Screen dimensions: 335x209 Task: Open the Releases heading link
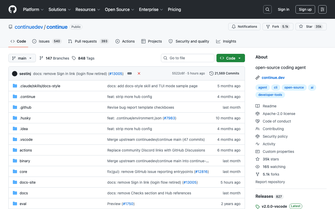269,196
